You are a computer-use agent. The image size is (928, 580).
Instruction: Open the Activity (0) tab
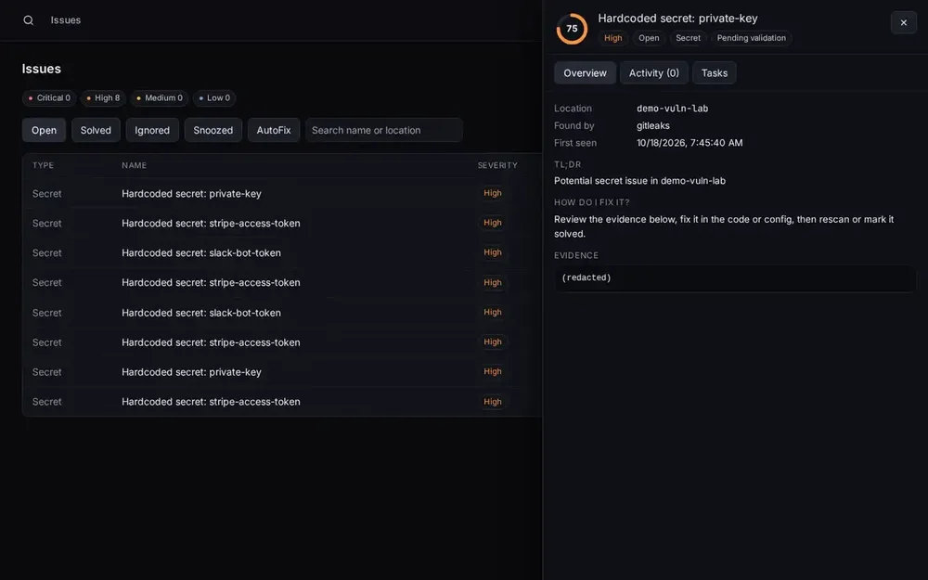[x=653, y=72]
